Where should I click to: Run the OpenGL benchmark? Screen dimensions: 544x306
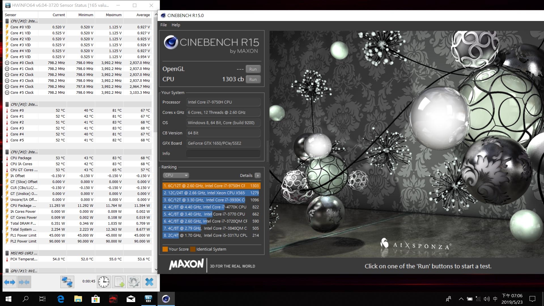(x=253, y=69)
